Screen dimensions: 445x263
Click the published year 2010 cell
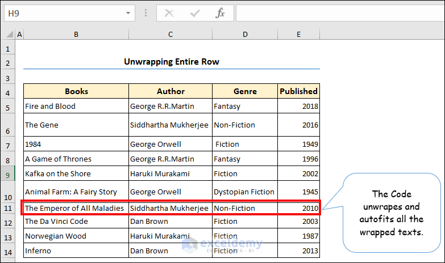(298, 208)
